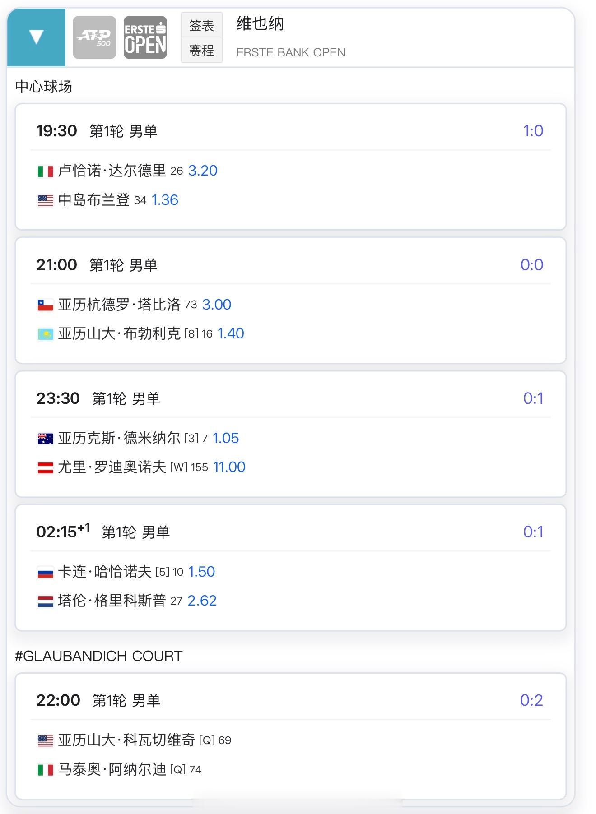
Task: Click Australian flag beside 亚历克斯·德米纳尔
Action: (x=45, y=439)
